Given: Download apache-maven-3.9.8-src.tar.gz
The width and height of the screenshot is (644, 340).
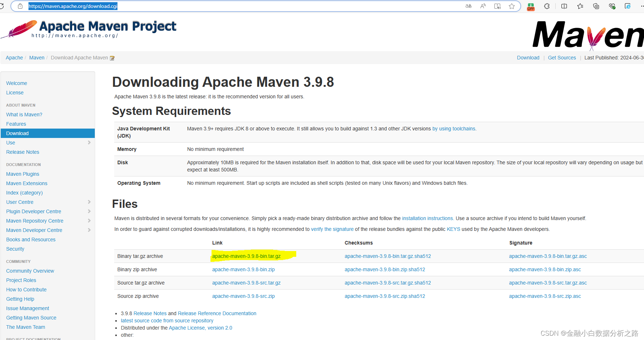Looking at the screenshot, I should tap(247, 283).
